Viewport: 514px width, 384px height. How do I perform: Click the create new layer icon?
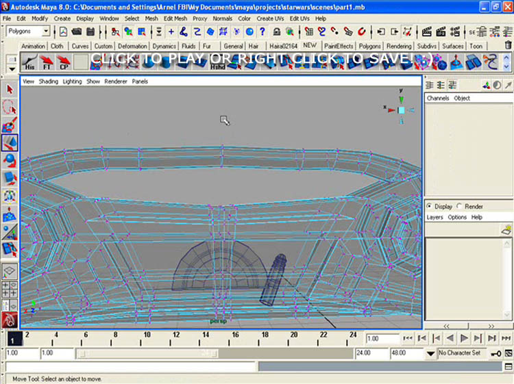[506, 230]
